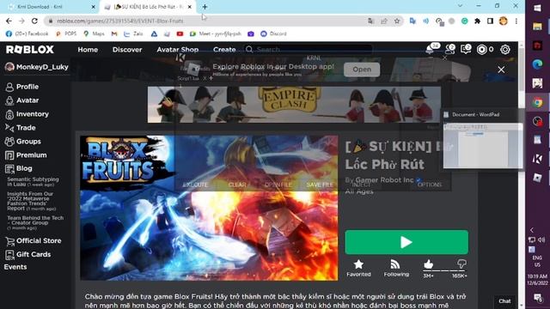550x309 pixels.
Task: Open the Events sidebar link
Action: click(15, 267)
